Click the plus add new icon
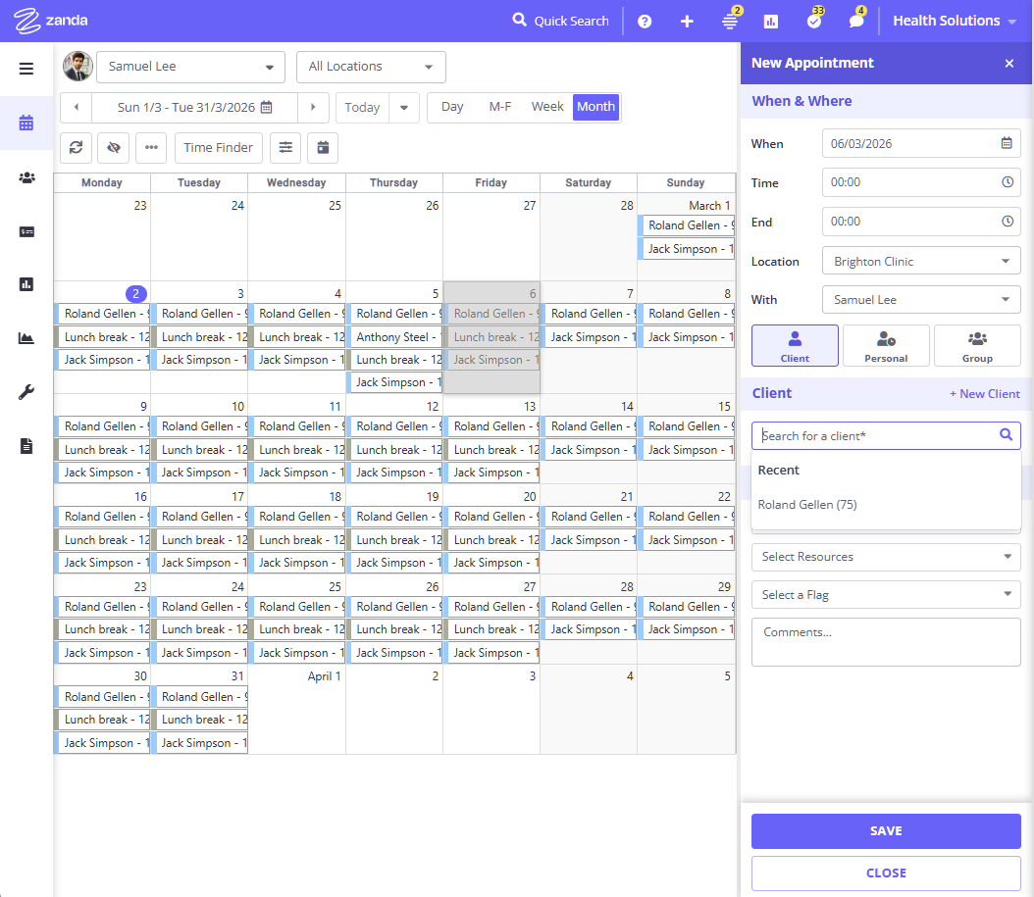 (687, 21)
